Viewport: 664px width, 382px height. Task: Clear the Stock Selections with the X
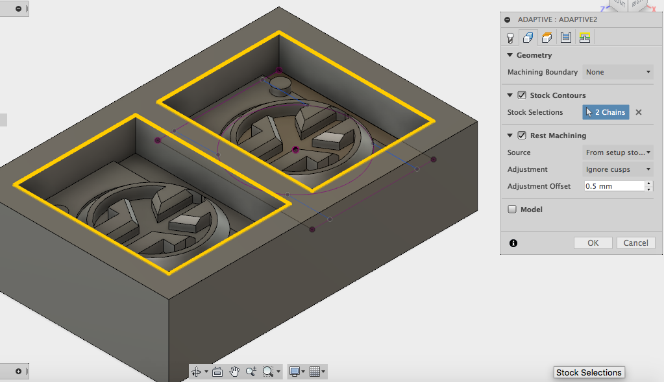pyautogui.click(x=639, y=112)
